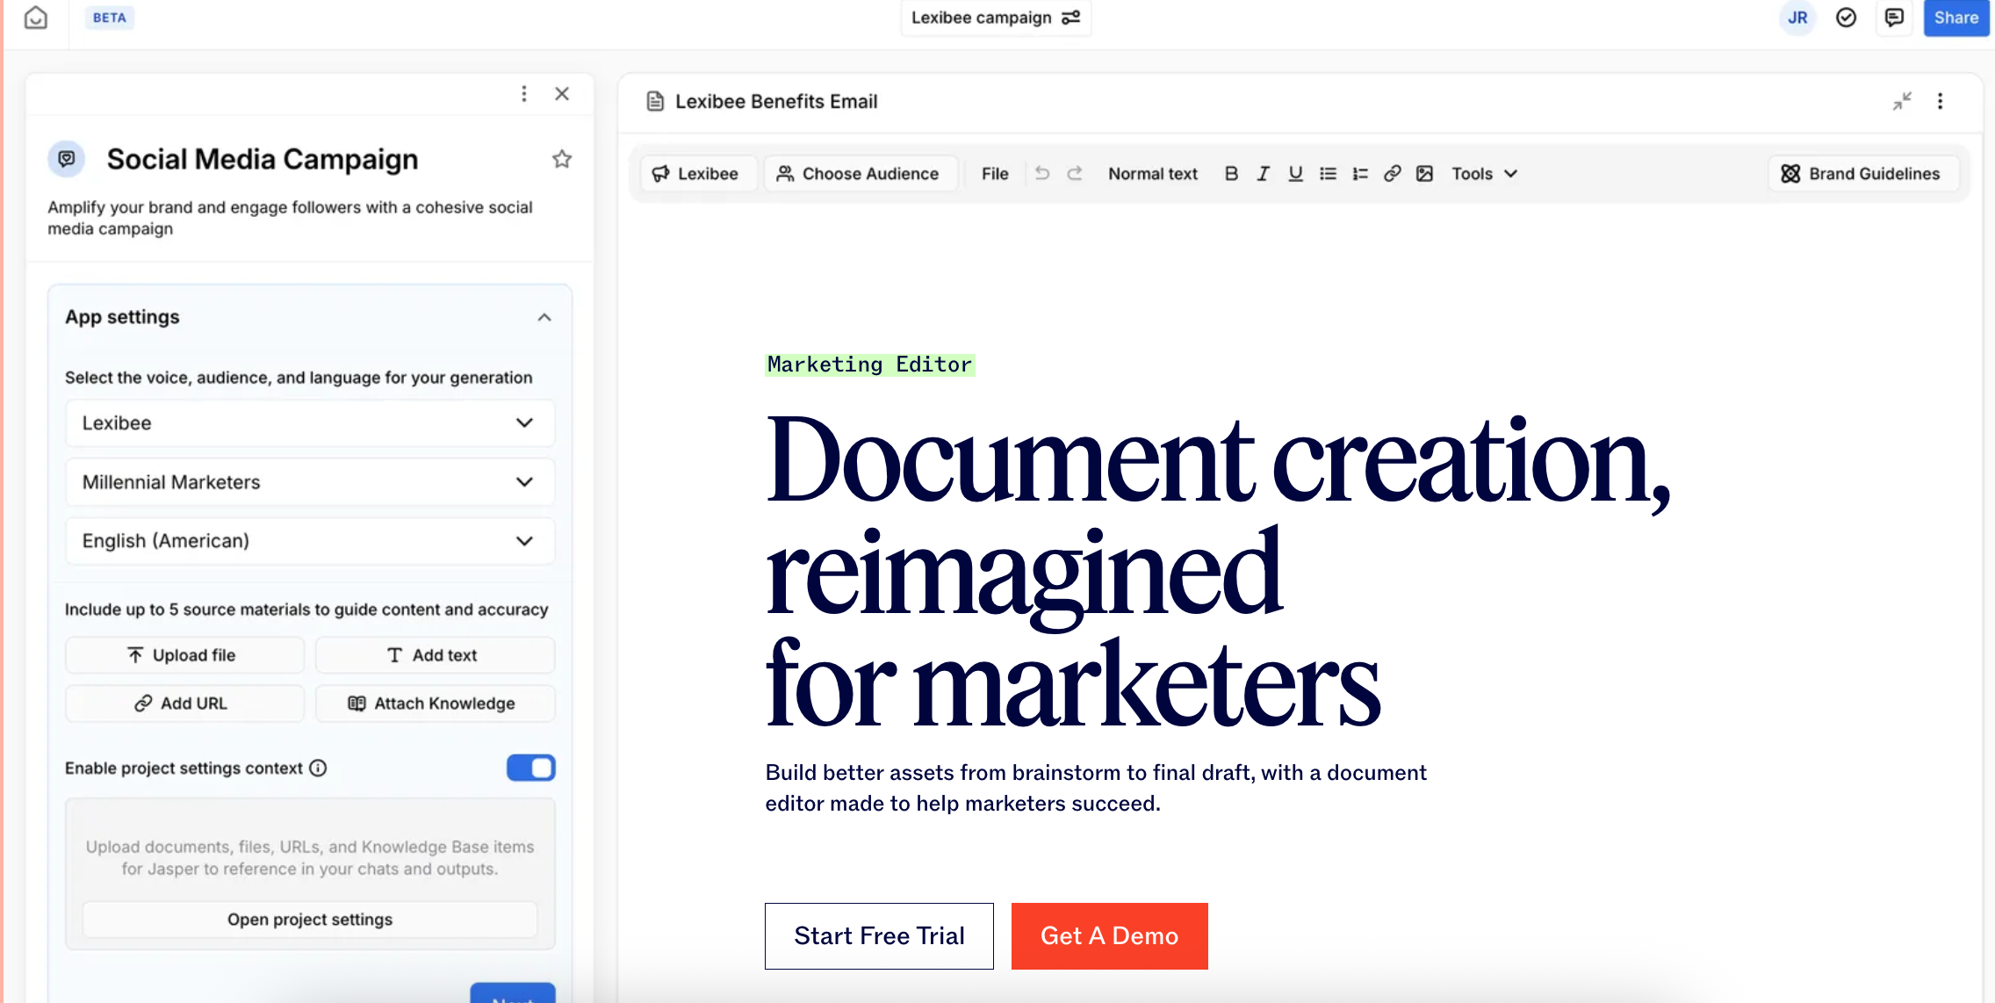Click the JR user avatar
Screen dimensions: 1995x1003
pyautogui.click(x=1797, y=18)
